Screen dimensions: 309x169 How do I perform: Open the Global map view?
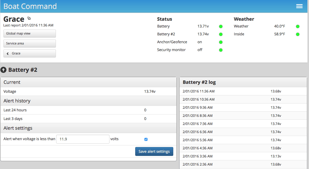[x=29, y=34]
